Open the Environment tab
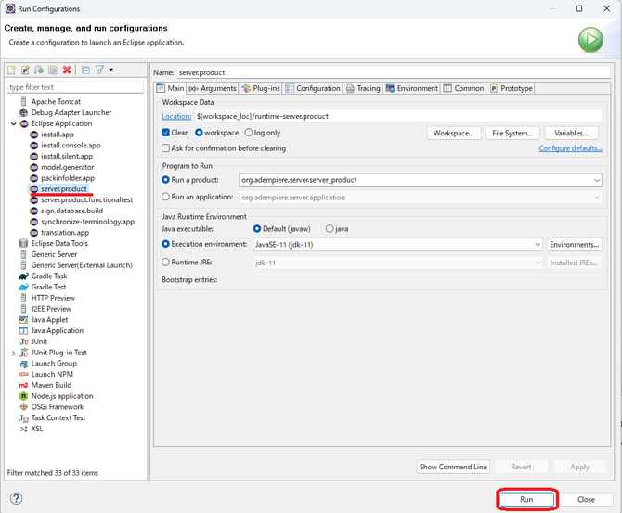Viewport: 622px width, 513px height. pos(412,88)
